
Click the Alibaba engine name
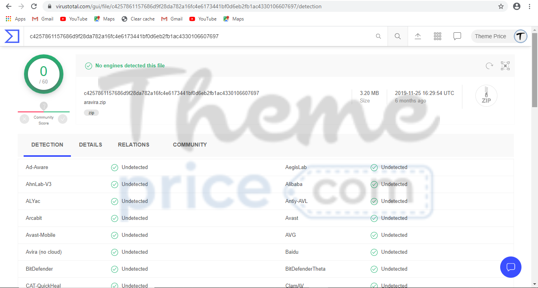click(294, 184)
